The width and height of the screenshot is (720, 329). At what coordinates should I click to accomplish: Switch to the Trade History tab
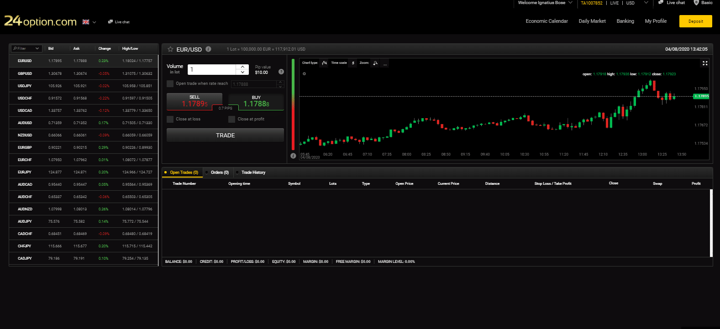253,172
